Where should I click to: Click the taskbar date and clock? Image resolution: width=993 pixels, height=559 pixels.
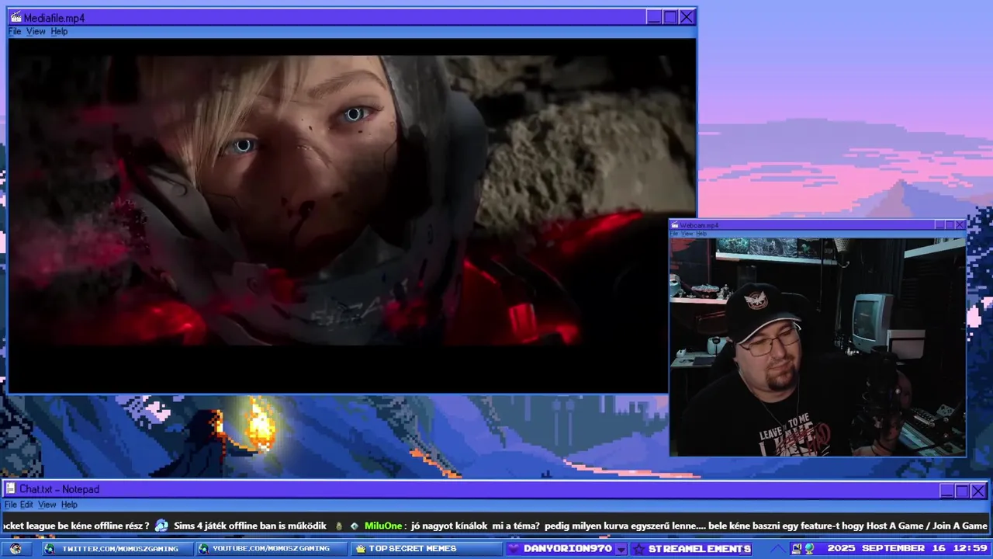907,548
